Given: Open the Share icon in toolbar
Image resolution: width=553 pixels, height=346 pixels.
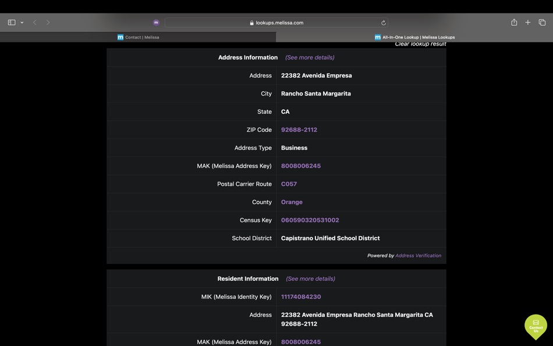Looking at the screenshot, I should pyautogui.click(x=514, y=22).
